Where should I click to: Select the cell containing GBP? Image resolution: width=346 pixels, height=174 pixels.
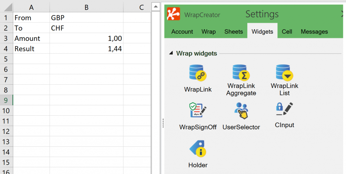tap(86, 18)
